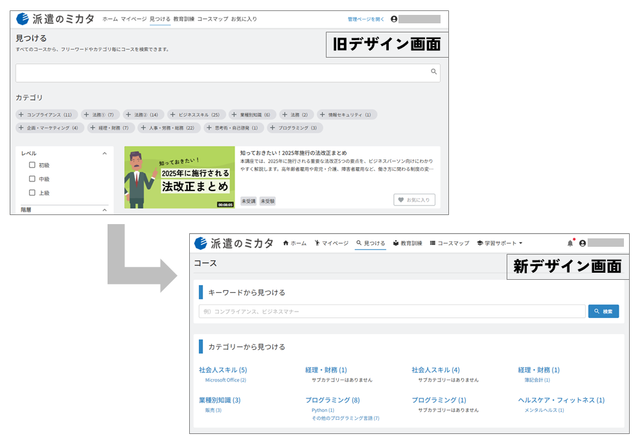
Task: Open the 簿記会計 (1) subcategory link
Action: coord(537,380)
